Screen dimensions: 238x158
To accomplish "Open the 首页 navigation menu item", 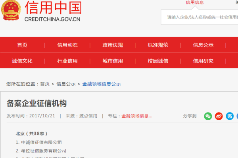I will 22,45.
